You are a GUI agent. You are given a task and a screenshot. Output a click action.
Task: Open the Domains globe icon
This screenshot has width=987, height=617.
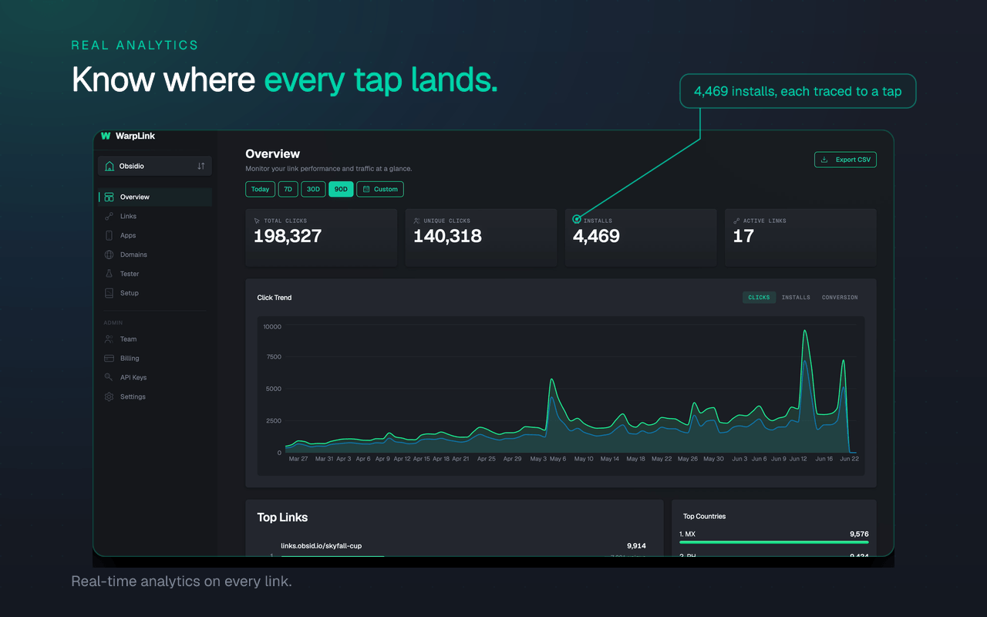[x=109, y=255]
